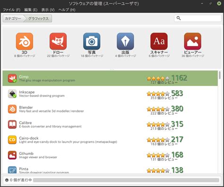Go back to カテゴリー breadcrumb
Screen dimensions: 224x187
13,18
